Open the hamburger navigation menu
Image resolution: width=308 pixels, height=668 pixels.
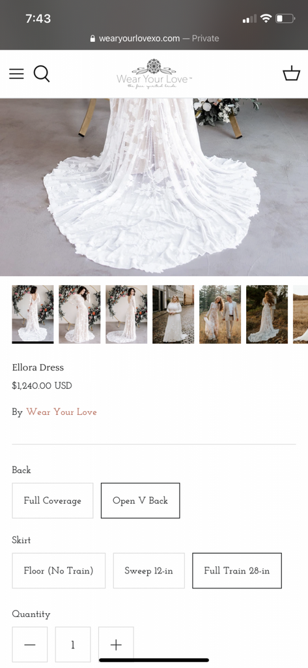tap(16, 74)
